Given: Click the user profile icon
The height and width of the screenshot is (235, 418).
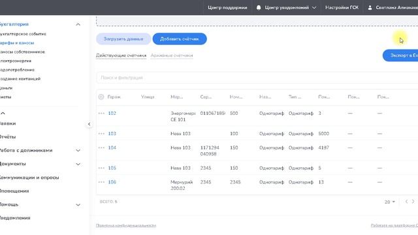Looking at the screenshot, I should coord(370,8).
